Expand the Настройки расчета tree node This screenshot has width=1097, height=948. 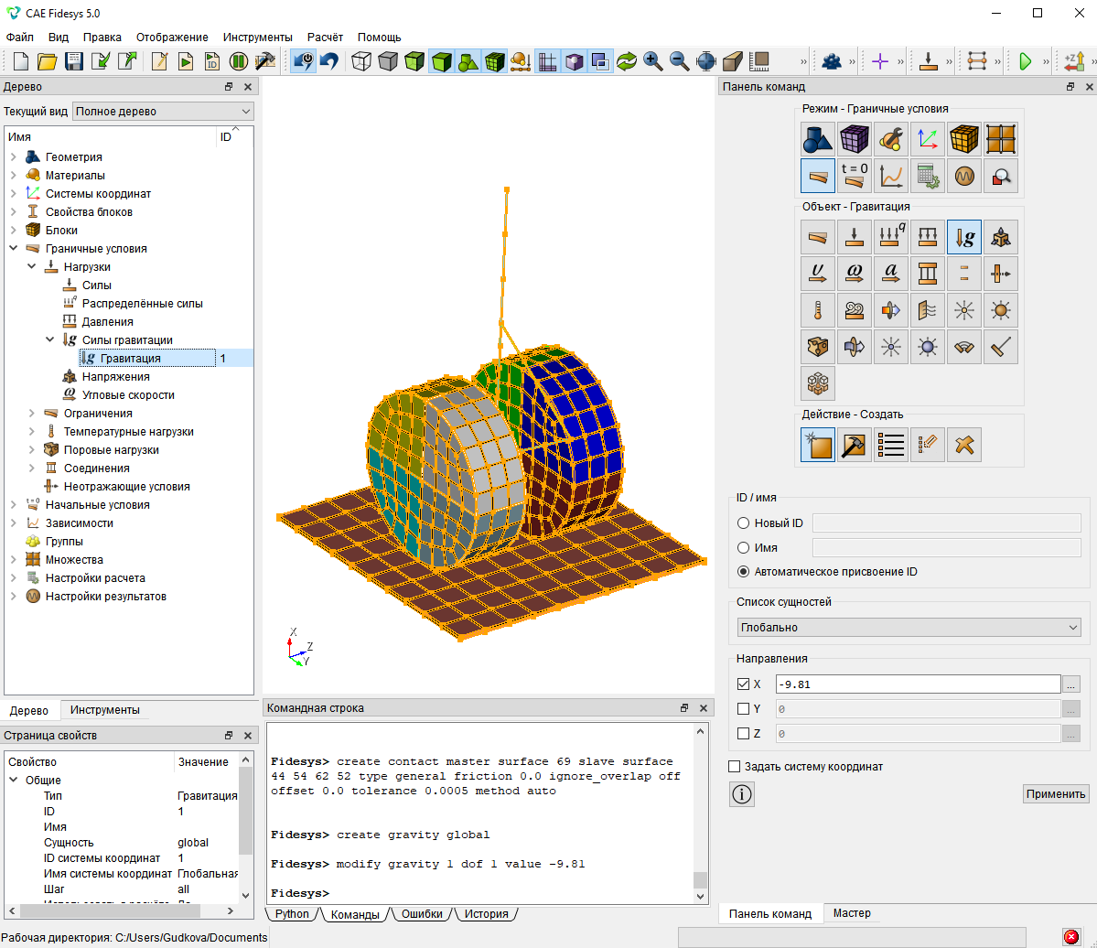(x=14, y=578)
